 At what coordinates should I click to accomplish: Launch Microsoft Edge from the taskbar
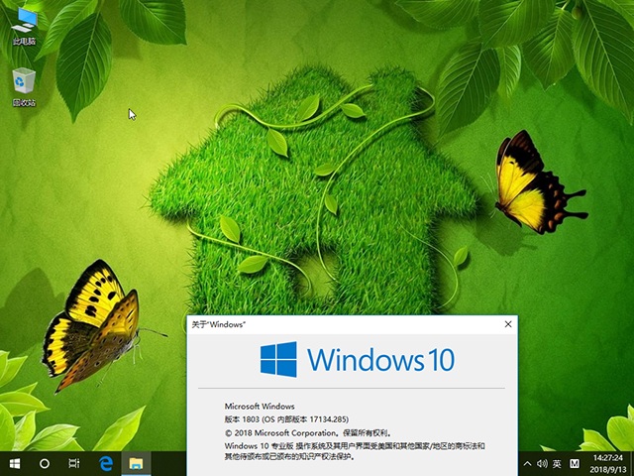(x=106, y=463)
